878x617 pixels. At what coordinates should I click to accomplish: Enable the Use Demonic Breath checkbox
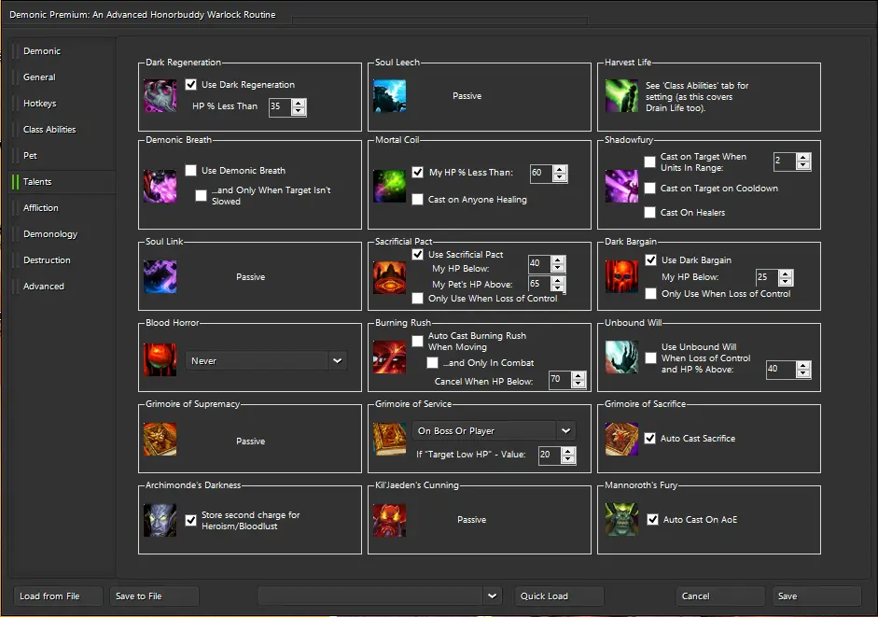tap(191, 171)
